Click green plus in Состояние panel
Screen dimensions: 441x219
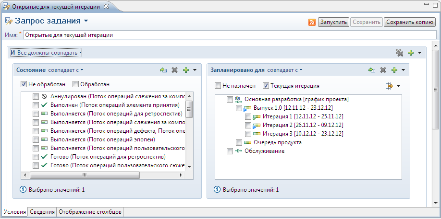pyautogui.click(x=186, y=70)
